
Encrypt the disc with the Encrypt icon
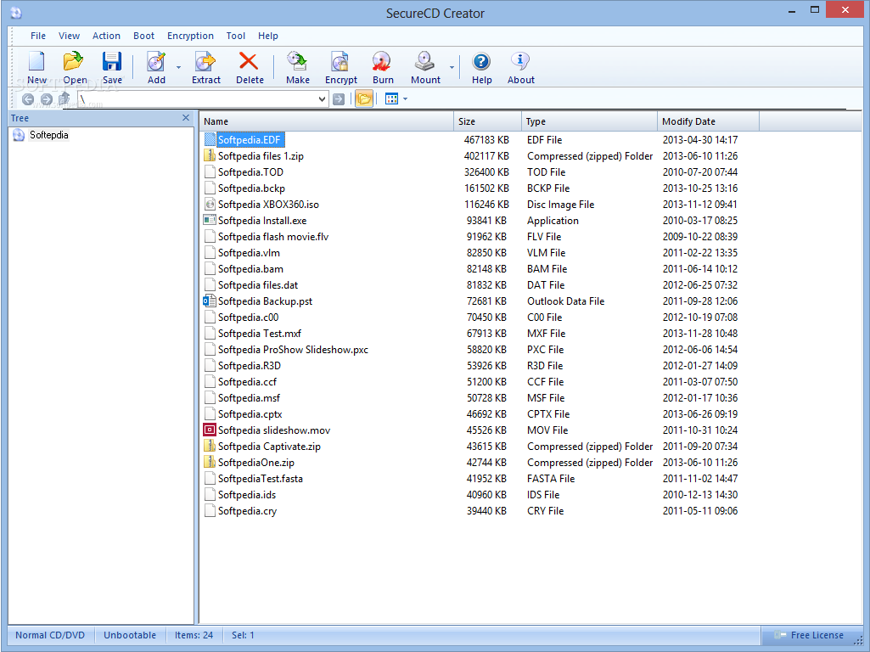(x=340, y=67)
